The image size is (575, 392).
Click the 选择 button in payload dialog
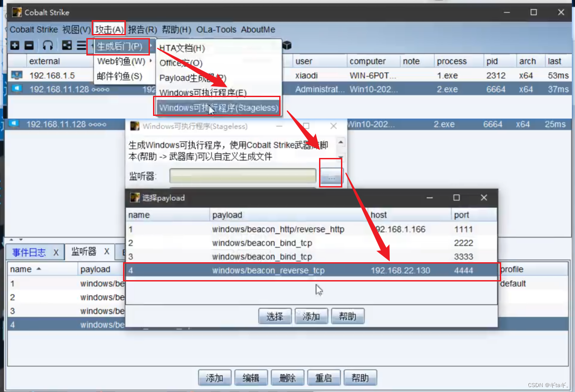click(x=275, y=316)
